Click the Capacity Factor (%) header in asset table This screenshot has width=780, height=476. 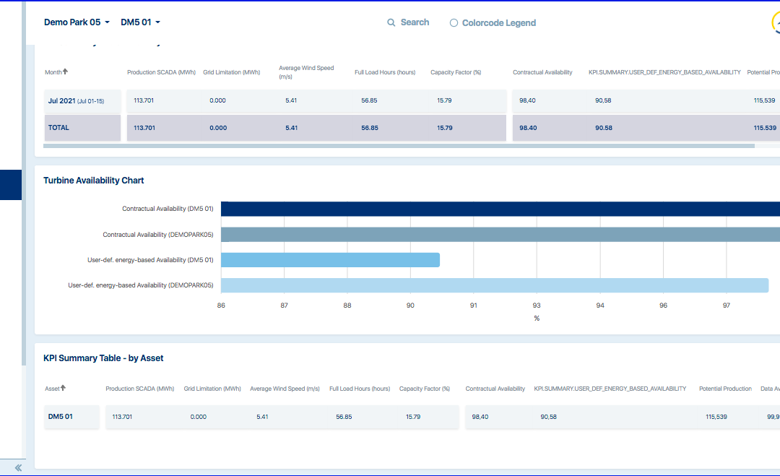click(x=424, y=389)
